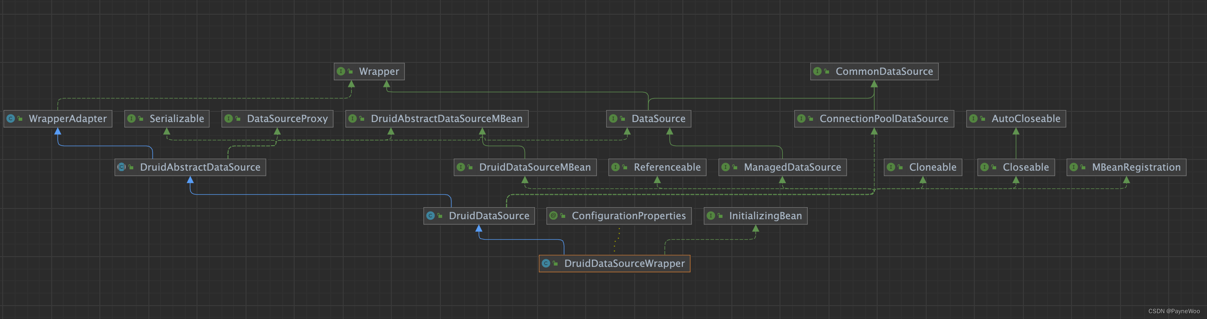Select the ManagedDataSource node label
Screen dimensions: 1207x319
tap(792, 167)
